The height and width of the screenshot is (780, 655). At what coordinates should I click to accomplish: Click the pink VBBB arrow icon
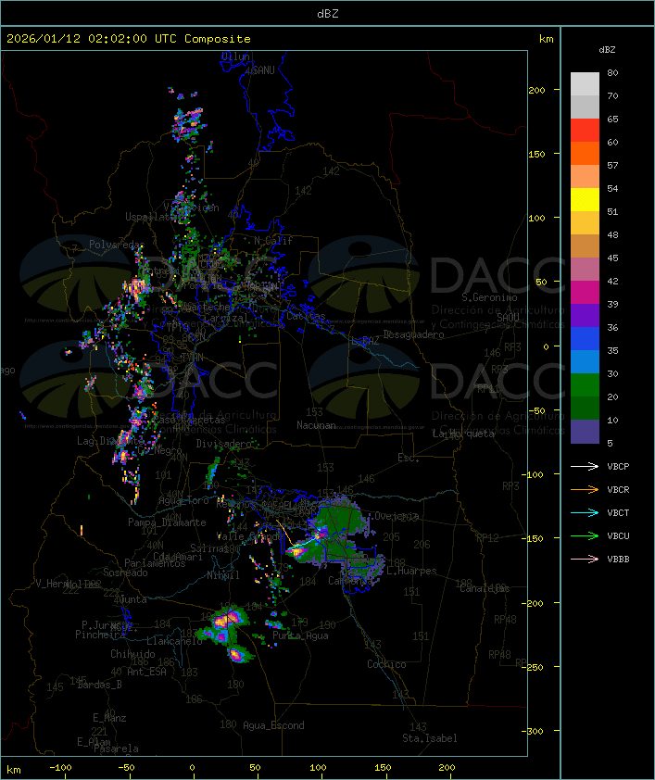pyautogui.click(x=586, y=559)
